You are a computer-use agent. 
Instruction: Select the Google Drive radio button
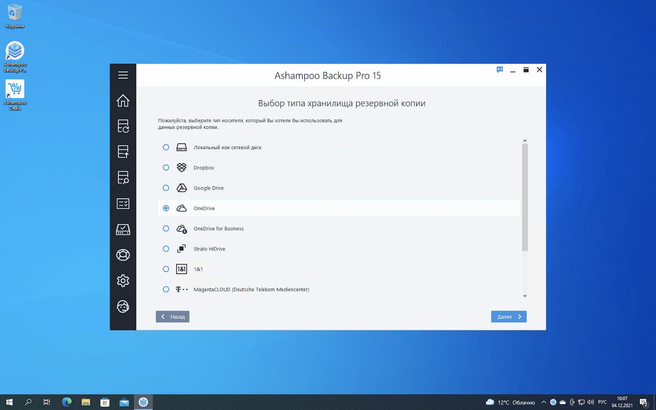coord(166,188)
